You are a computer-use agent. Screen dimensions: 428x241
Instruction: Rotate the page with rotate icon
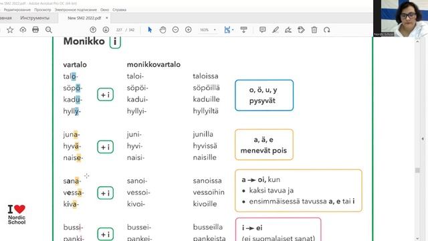click(x=327, y=29)
